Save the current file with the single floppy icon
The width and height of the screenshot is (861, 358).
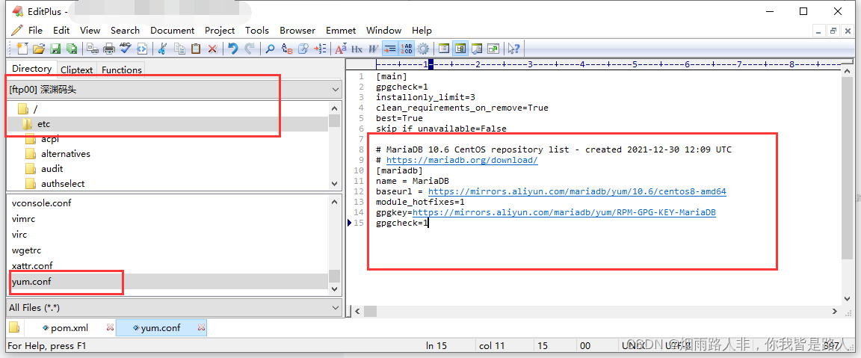pos(55,49)
